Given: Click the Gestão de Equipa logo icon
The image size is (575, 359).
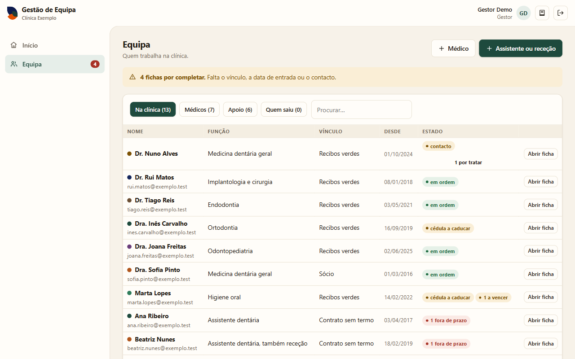Looking at the screenshot, I should pyautogui.click(x=12, y=13).
